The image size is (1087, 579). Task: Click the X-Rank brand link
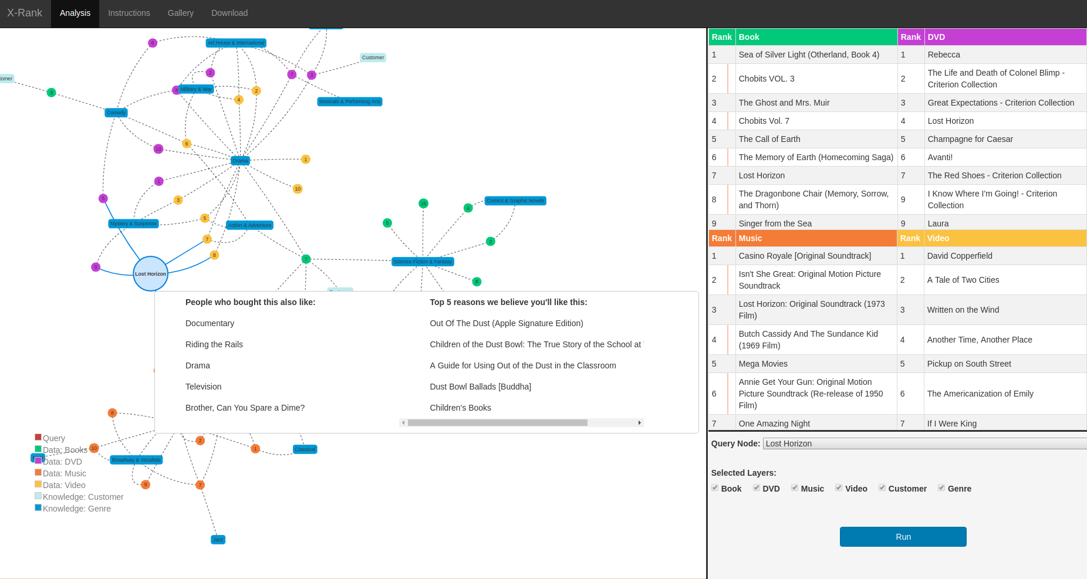(x=25, y=13)
